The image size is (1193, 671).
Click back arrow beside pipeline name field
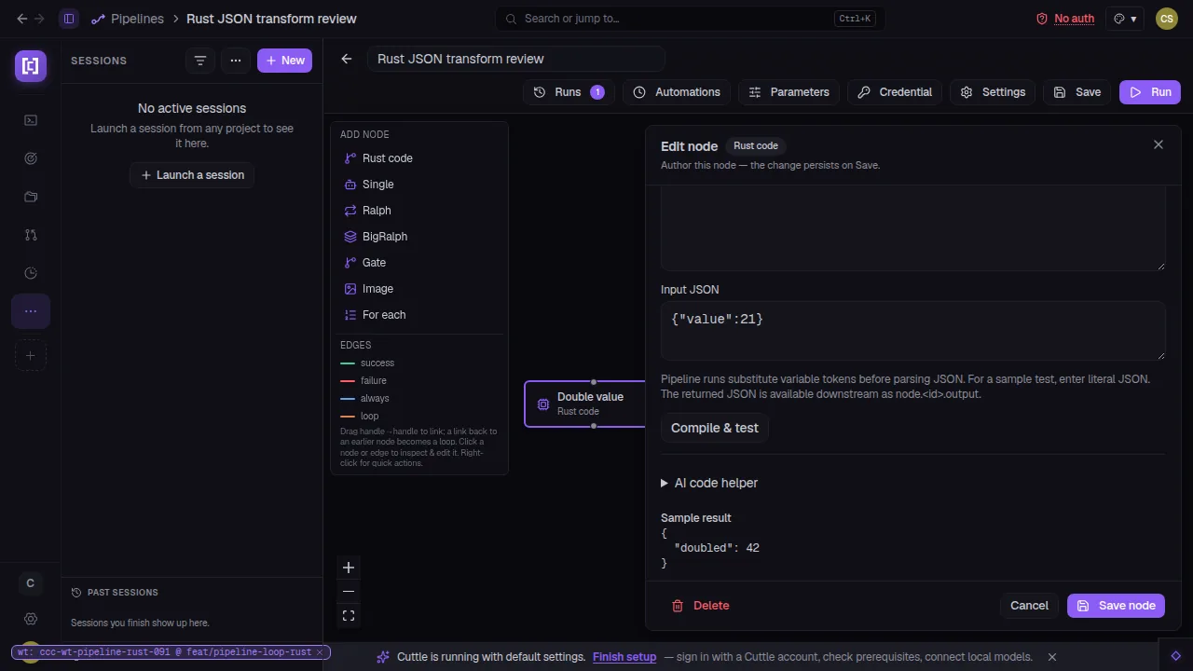coord(347,59)
